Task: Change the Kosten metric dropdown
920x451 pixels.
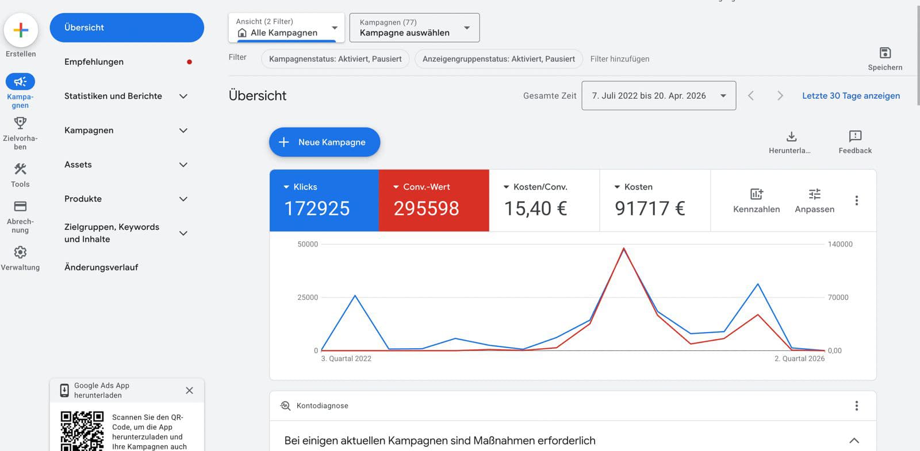Action: (634, 187)
